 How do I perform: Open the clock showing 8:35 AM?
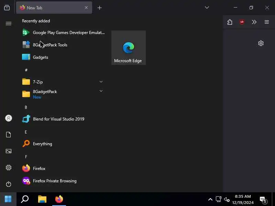pos(243,199)
